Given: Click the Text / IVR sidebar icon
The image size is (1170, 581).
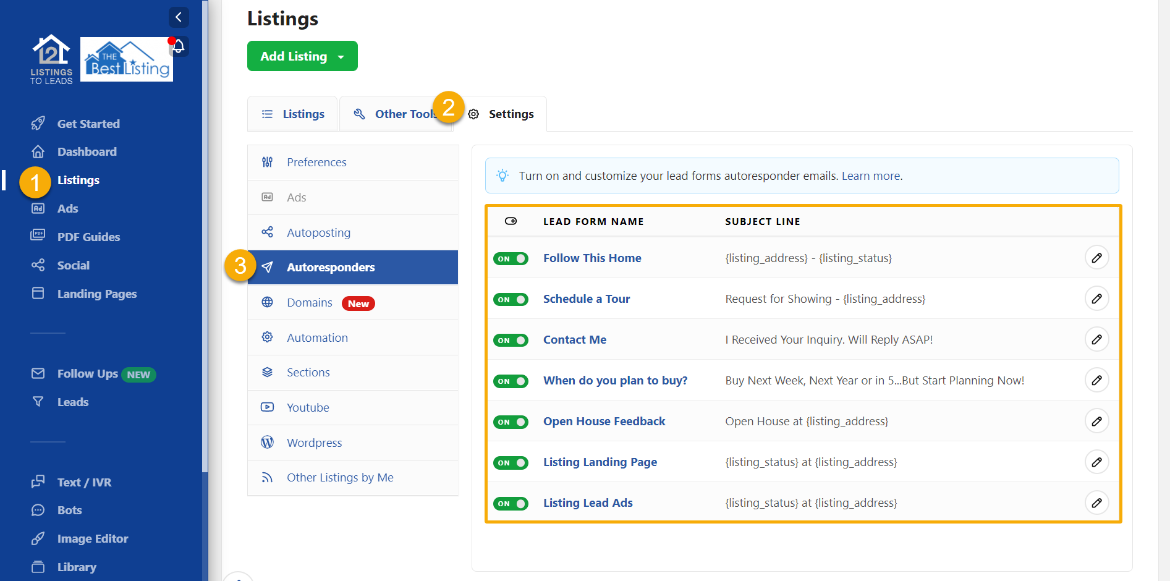Looking at the screenshot, I should (x=38, y=481).
